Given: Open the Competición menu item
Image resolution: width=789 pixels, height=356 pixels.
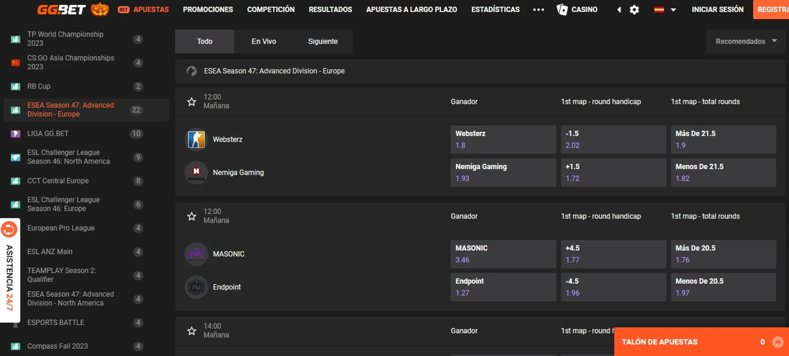Looking at the screenshot, I should [271, 9].
